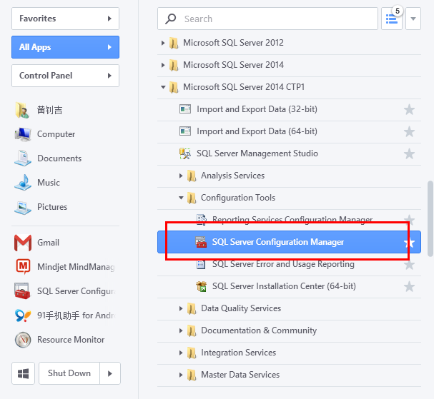Star Import and Export Data (32-bit) as favorite

[x=409, y=109]
